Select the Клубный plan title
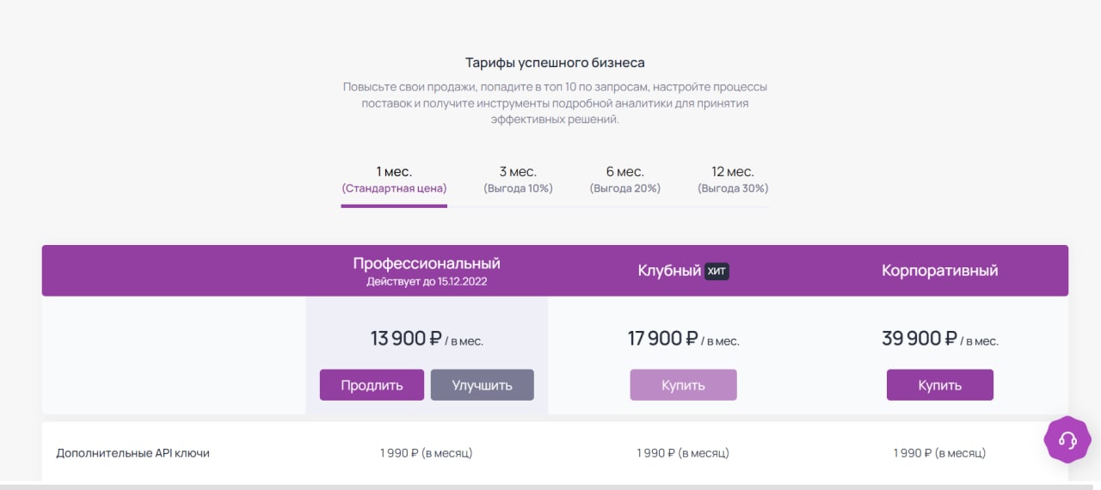 tap(669, 271)
